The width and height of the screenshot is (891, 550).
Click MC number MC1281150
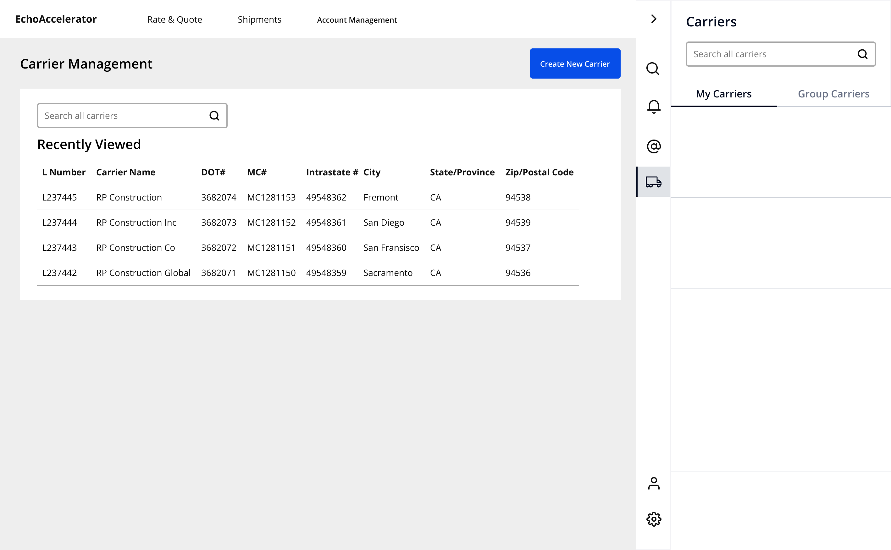(271, 272)
